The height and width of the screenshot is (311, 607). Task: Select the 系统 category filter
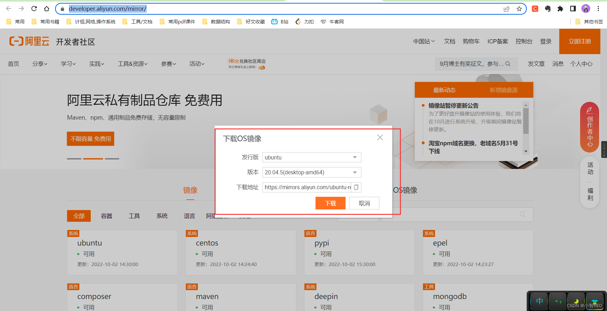[162, 216]
